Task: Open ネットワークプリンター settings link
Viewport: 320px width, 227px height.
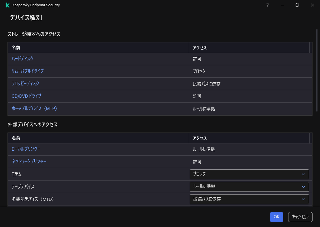Action: 29,162
